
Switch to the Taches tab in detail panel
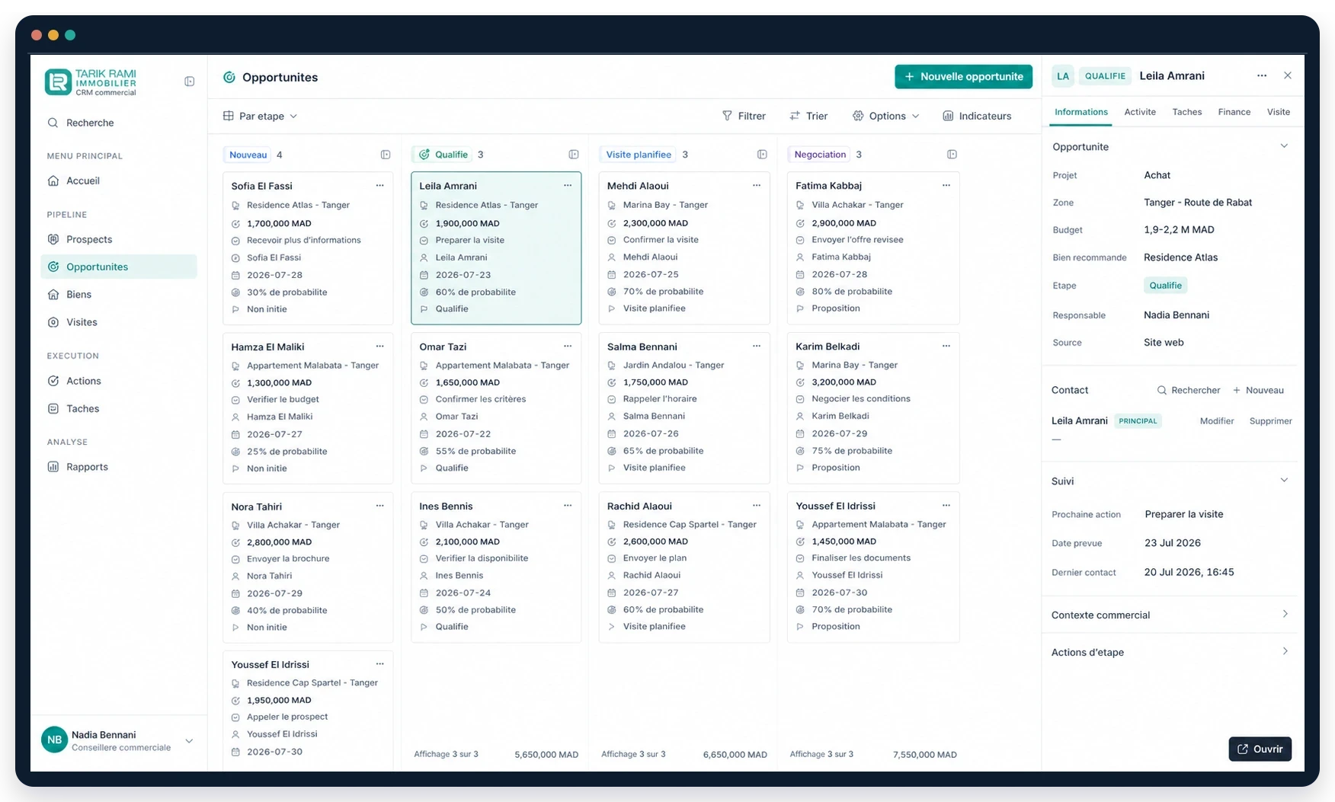(x=1187, y=112)
